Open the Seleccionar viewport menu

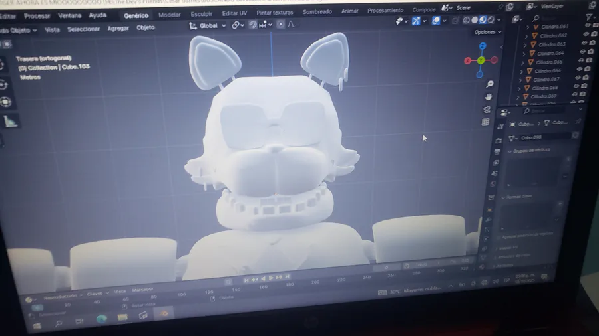(x=83, y=29)
